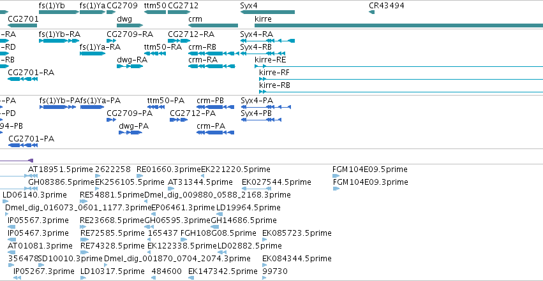Select the fs(1)Ya gene feature
This screenshot has width=543, height=281.
(x=93, y=13)
